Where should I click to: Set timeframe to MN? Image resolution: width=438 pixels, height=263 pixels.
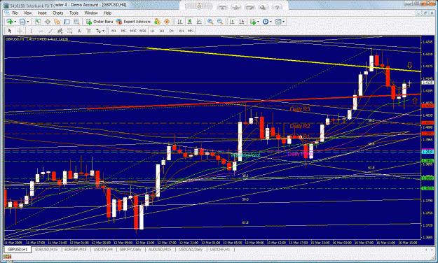(x=191, y=31)
